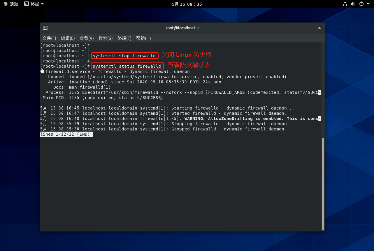Image resolution: width=374 pixels, height=251 pixels.
Task: Open the 活动 (Activities) overview
Action: click(11, 4)
